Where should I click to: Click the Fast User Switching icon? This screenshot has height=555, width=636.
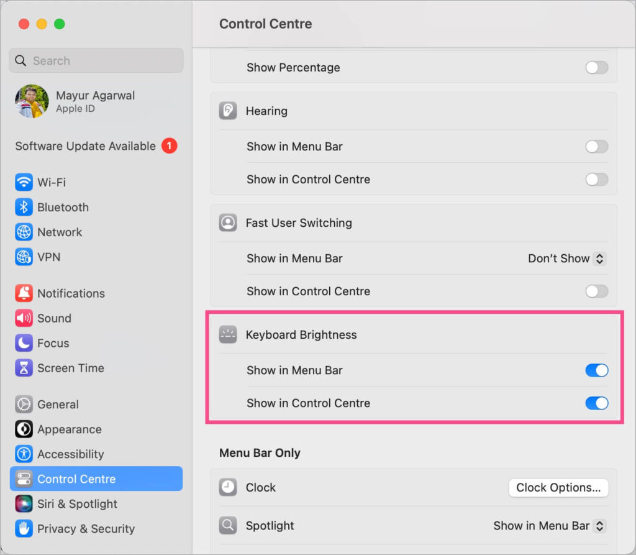[x=228, y=222]
